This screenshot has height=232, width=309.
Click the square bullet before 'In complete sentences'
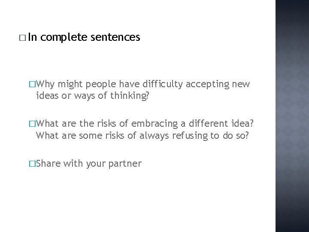22,38
